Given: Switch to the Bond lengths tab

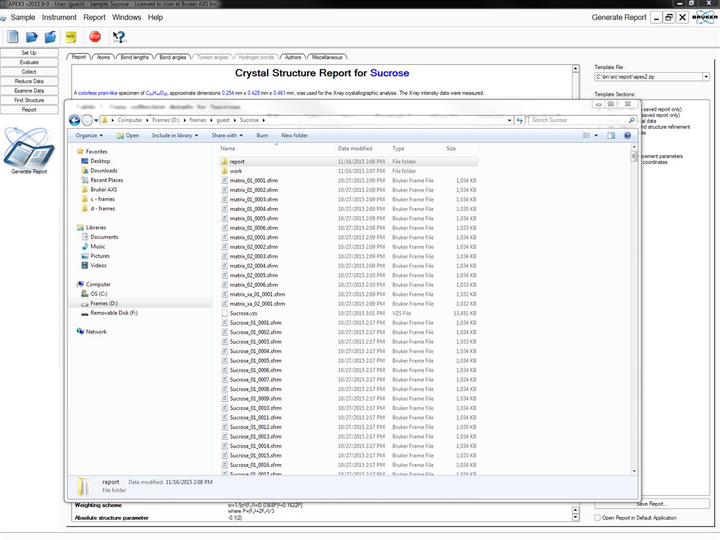Looking at the screenshot, I should [x=134, y=57].
